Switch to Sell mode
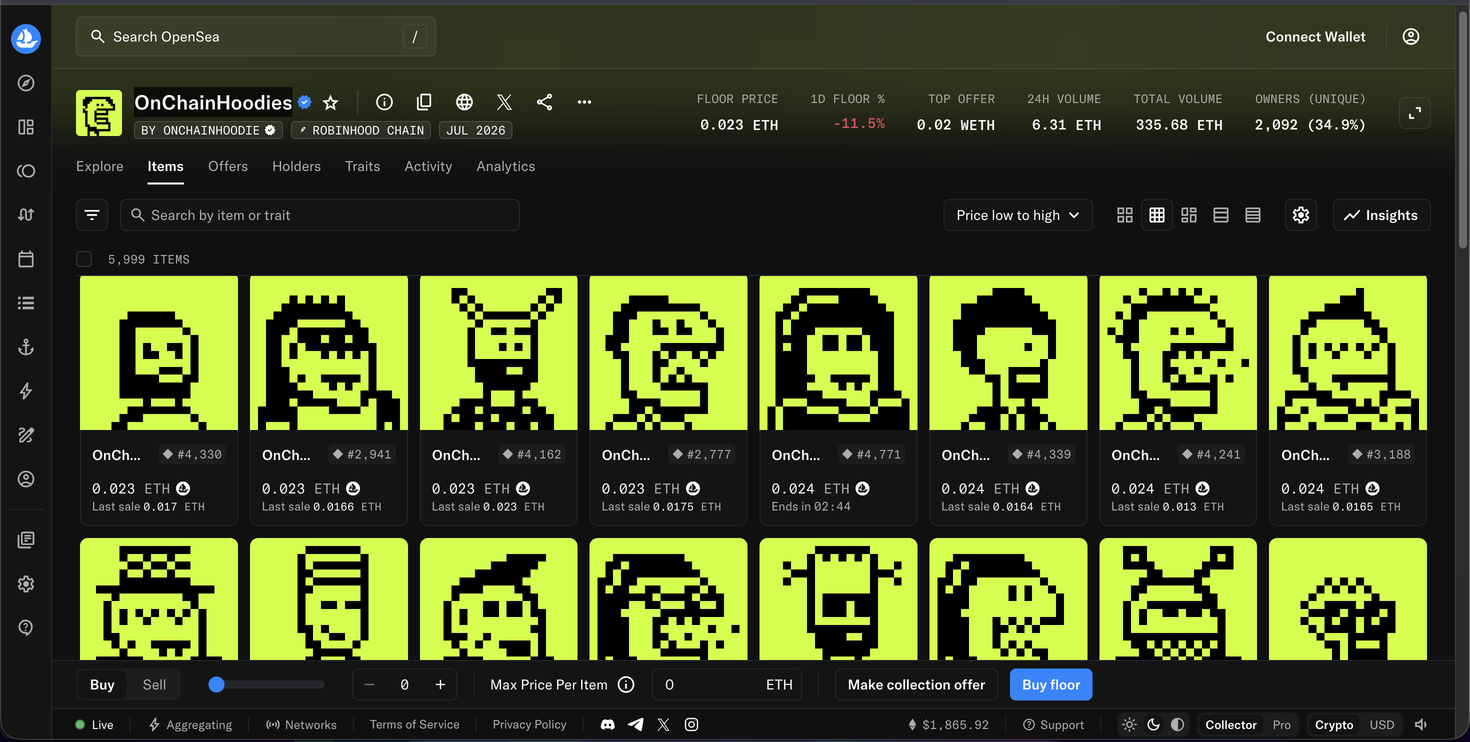The width and height of the screenshot is (1470, 742). (154, 684)
